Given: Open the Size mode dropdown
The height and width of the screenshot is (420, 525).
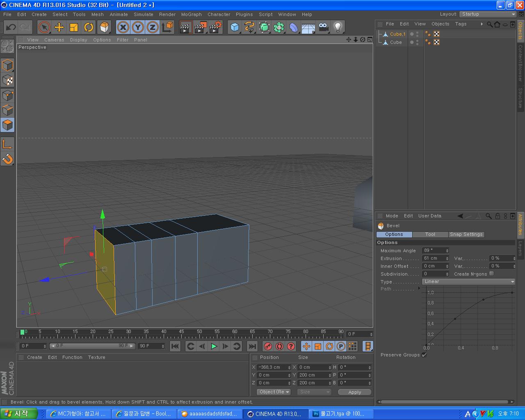Looking at the screenshot, I should pyautogui.click(x=314, y=392).
